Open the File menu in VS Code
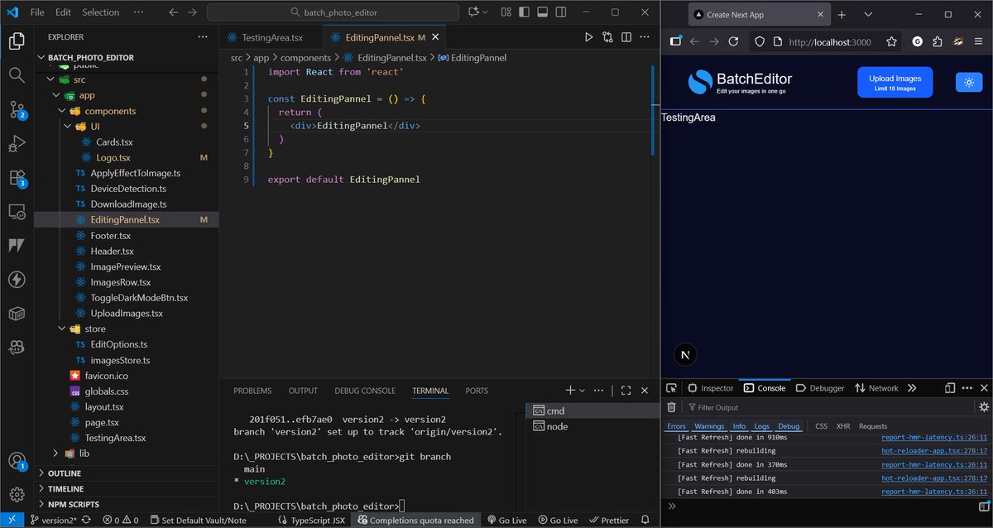993x528 pixels. pos(37,12)
